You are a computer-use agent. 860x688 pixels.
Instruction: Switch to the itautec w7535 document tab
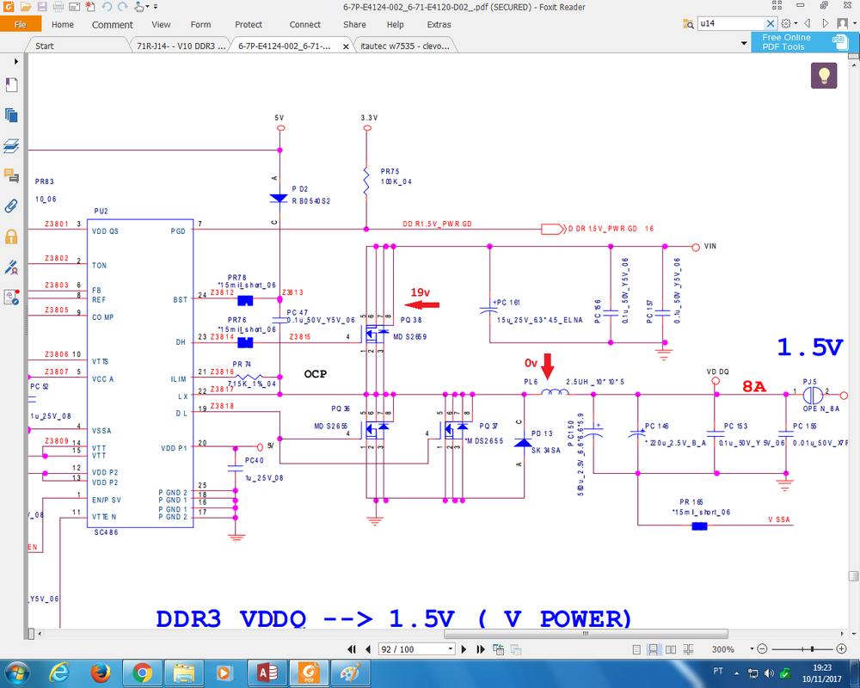[394, 45]
